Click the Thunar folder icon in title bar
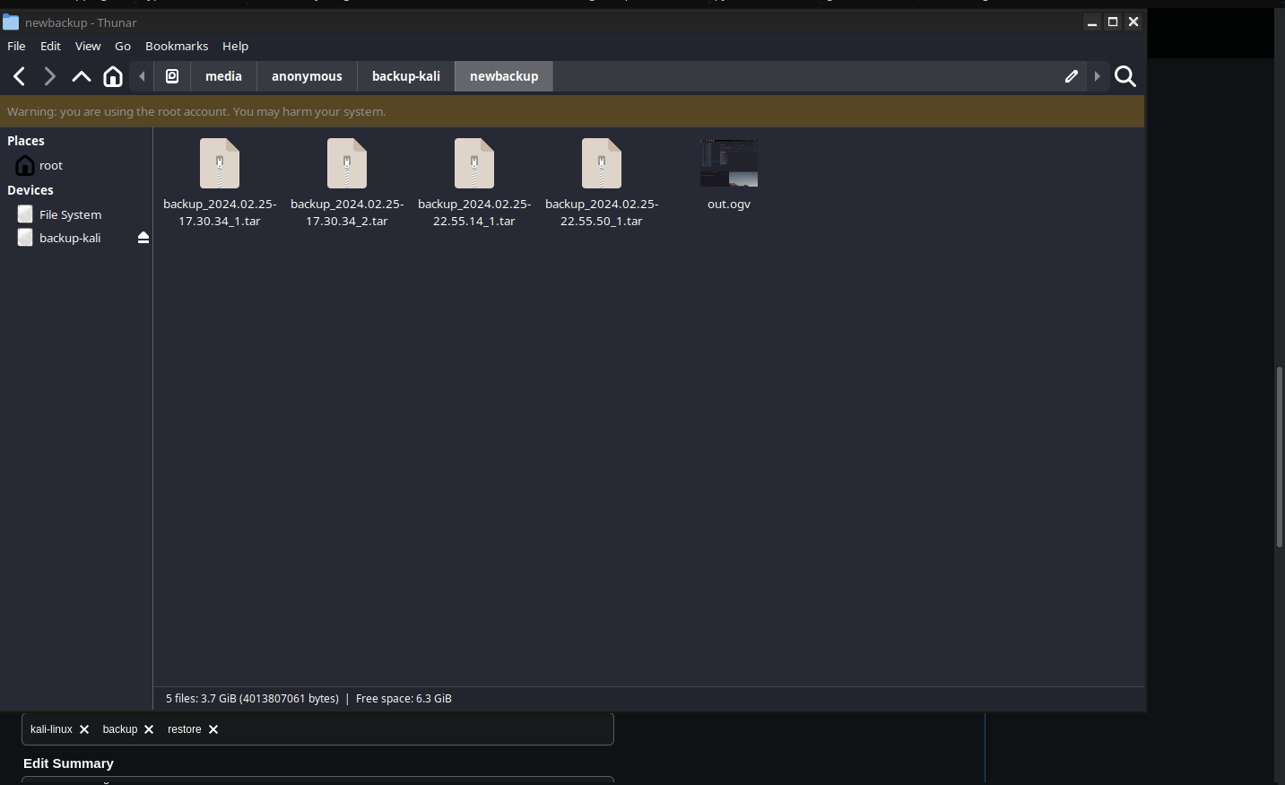Image resolution: width=1285 pixels, height=785 pixels. coord(11,22)
